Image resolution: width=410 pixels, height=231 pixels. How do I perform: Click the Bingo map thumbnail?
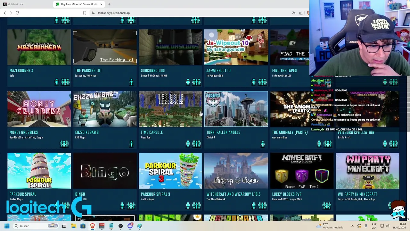point(105,171)
